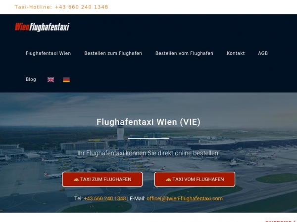Screen dimensions: 297x222
Task: Click the online bestellen subtitle text
Action: pos(148,153)
